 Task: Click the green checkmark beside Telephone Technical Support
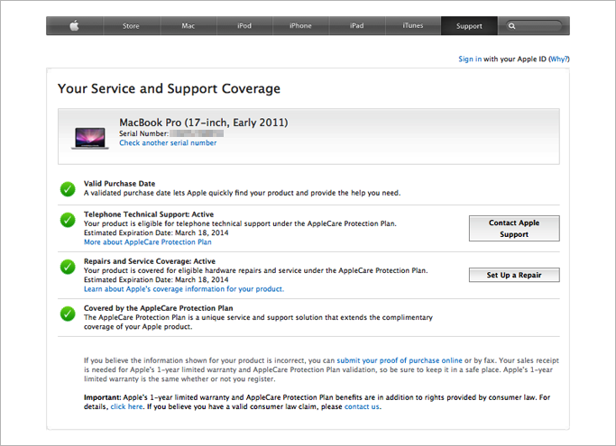pyautogui.click(x=68, y=220)
